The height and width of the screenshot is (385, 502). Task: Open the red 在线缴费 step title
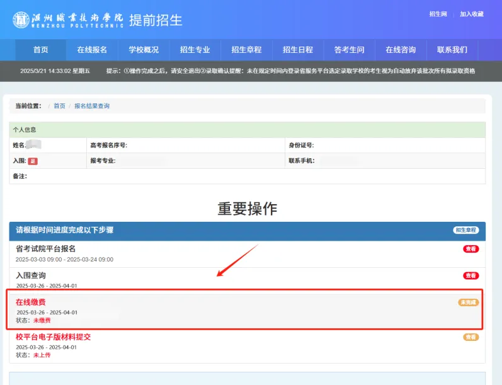pos(31,302)
